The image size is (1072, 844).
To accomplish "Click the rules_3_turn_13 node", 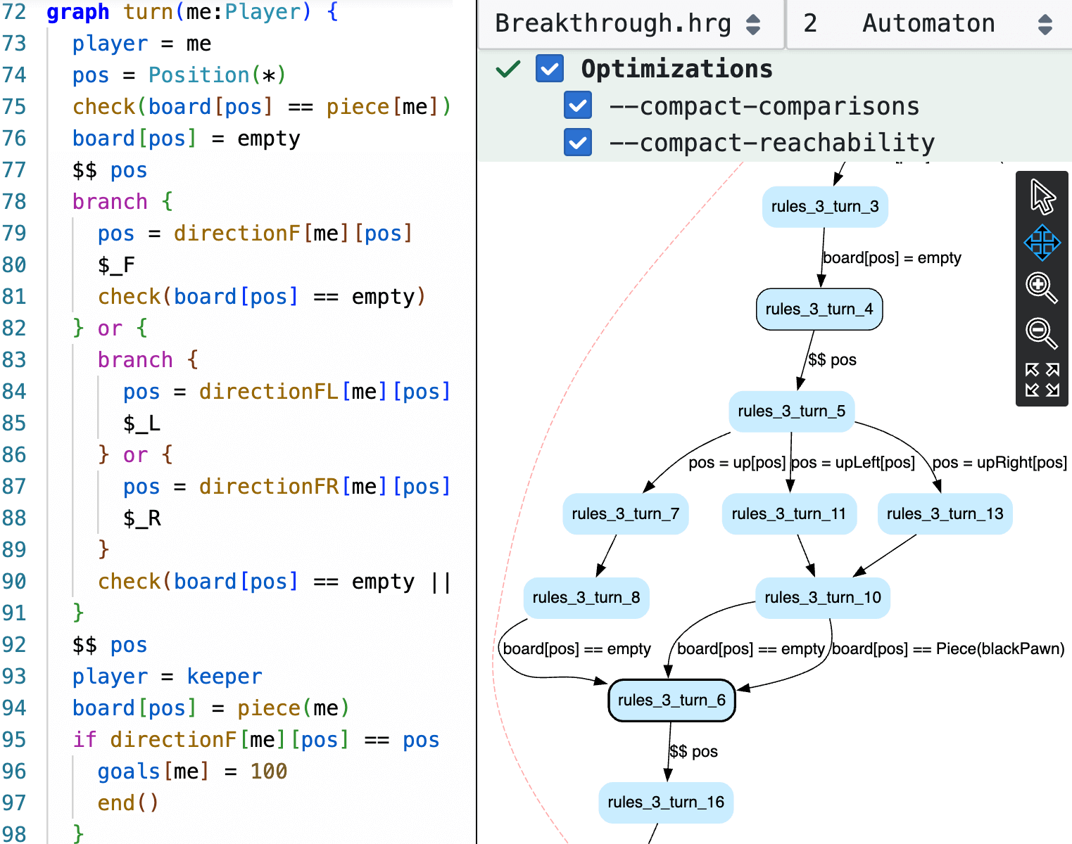I will click(945, 514).
